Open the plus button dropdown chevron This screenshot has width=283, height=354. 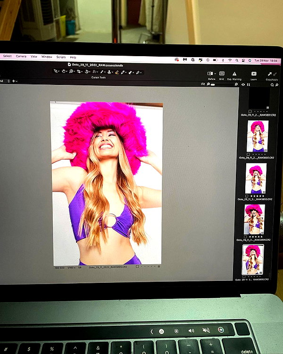click(x=17, y=81)
